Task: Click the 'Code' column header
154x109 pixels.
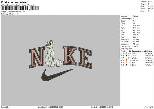Action: pos(145,51)
